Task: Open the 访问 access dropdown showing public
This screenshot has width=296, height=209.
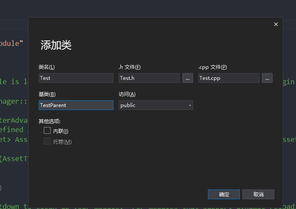Action: click(156, 105)
